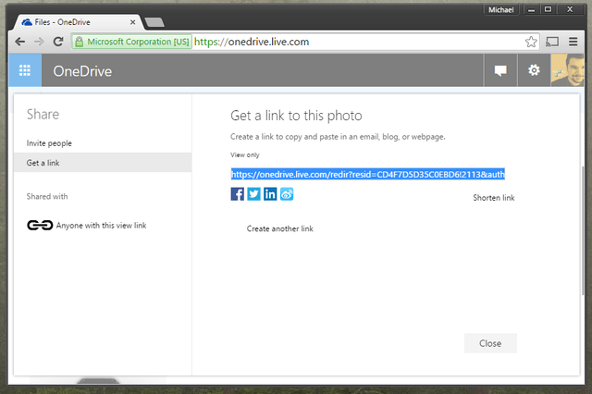Screen dimensions: 592x394
Task: Click the OneDrive title in header
Action: 82,71
